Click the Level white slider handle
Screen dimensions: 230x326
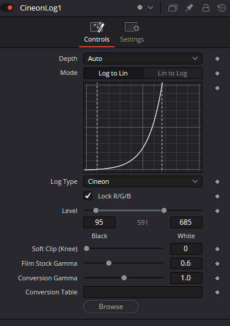click(164, 210)
